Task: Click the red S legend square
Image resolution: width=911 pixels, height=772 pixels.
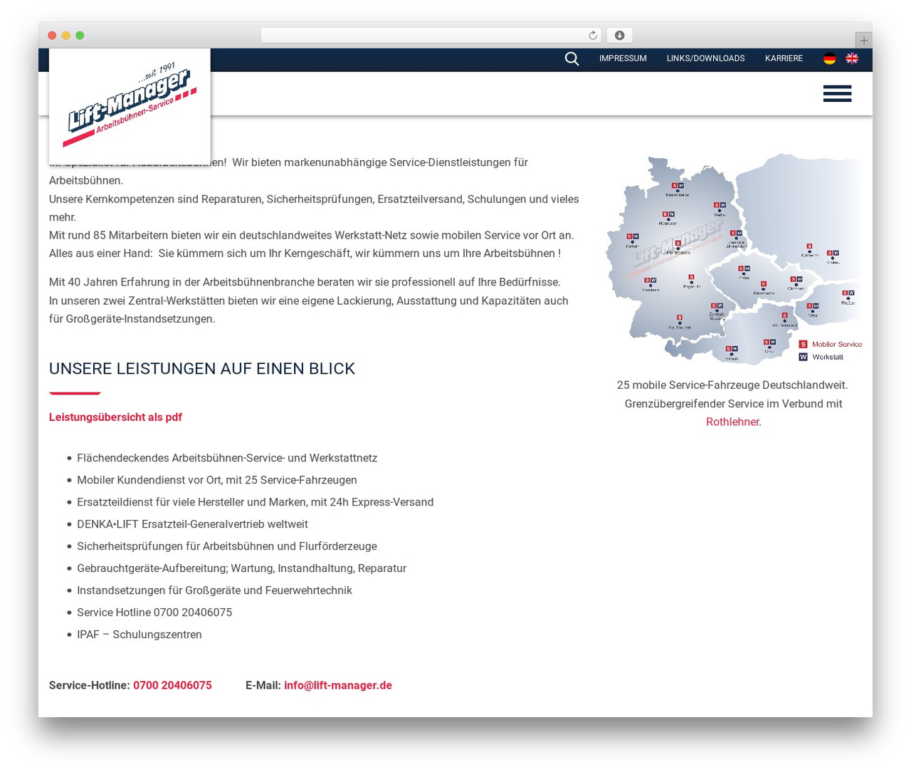Action: [803, 344]
